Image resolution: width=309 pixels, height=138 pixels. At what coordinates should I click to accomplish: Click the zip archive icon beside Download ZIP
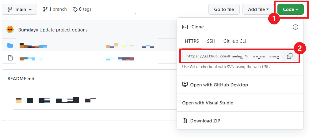point(185,121)
